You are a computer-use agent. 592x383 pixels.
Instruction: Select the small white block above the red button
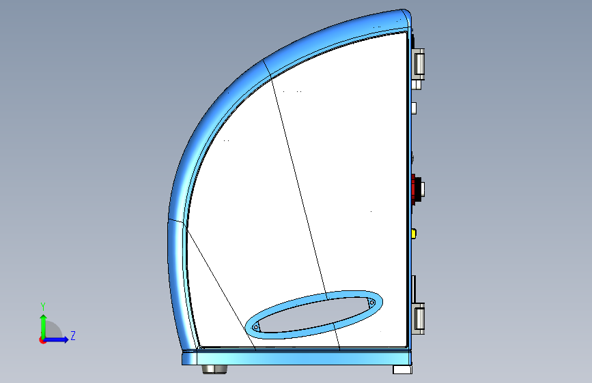[414, 108]
